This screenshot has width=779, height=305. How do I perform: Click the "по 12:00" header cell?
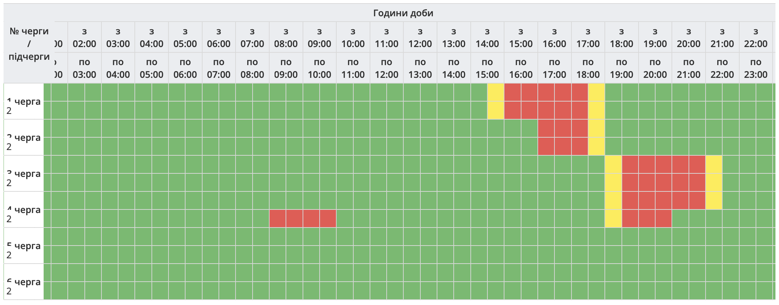387,68
